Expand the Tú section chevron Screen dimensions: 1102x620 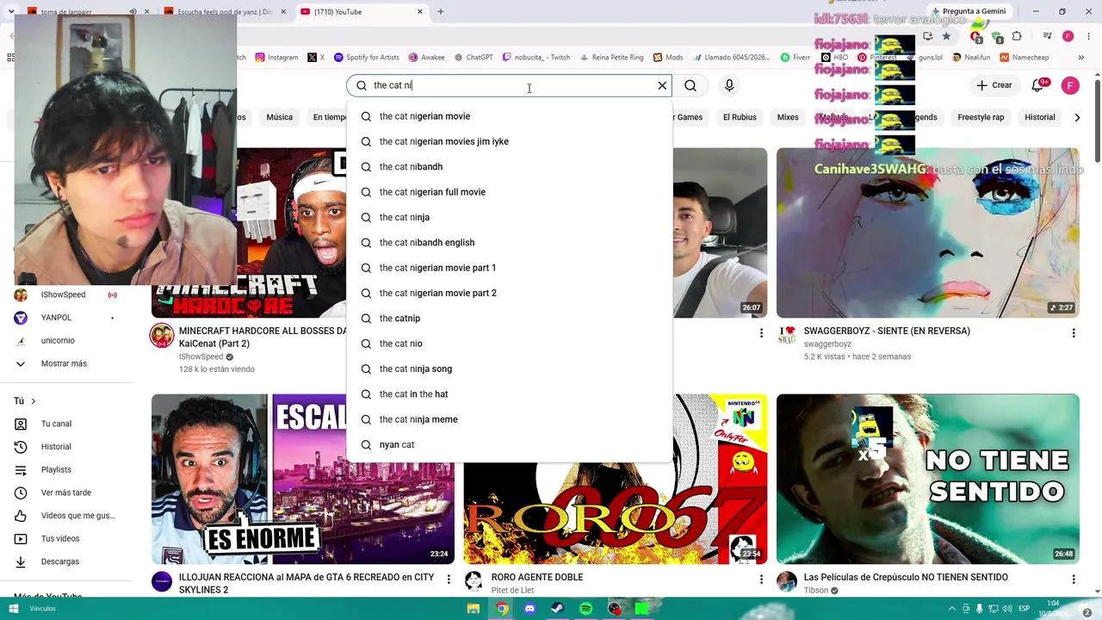coord(34,401)
